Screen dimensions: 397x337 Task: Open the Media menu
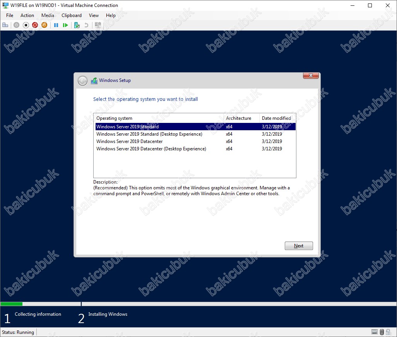(48, 15)
